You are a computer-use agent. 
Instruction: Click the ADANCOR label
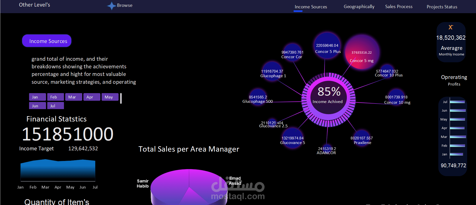pyautogui.click(x=326, y=153)
